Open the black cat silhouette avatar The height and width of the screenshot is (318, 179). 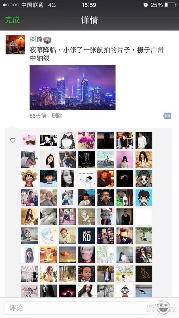[x=144, y=291]
